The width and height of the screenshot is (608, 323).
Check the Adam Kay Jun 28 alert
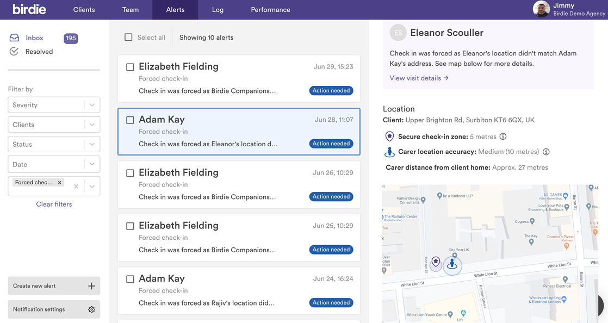pyautogui.click(x=131, y=120)
